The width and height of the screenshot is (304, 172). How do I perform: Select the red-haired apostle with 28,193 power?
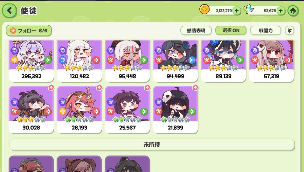79,110
